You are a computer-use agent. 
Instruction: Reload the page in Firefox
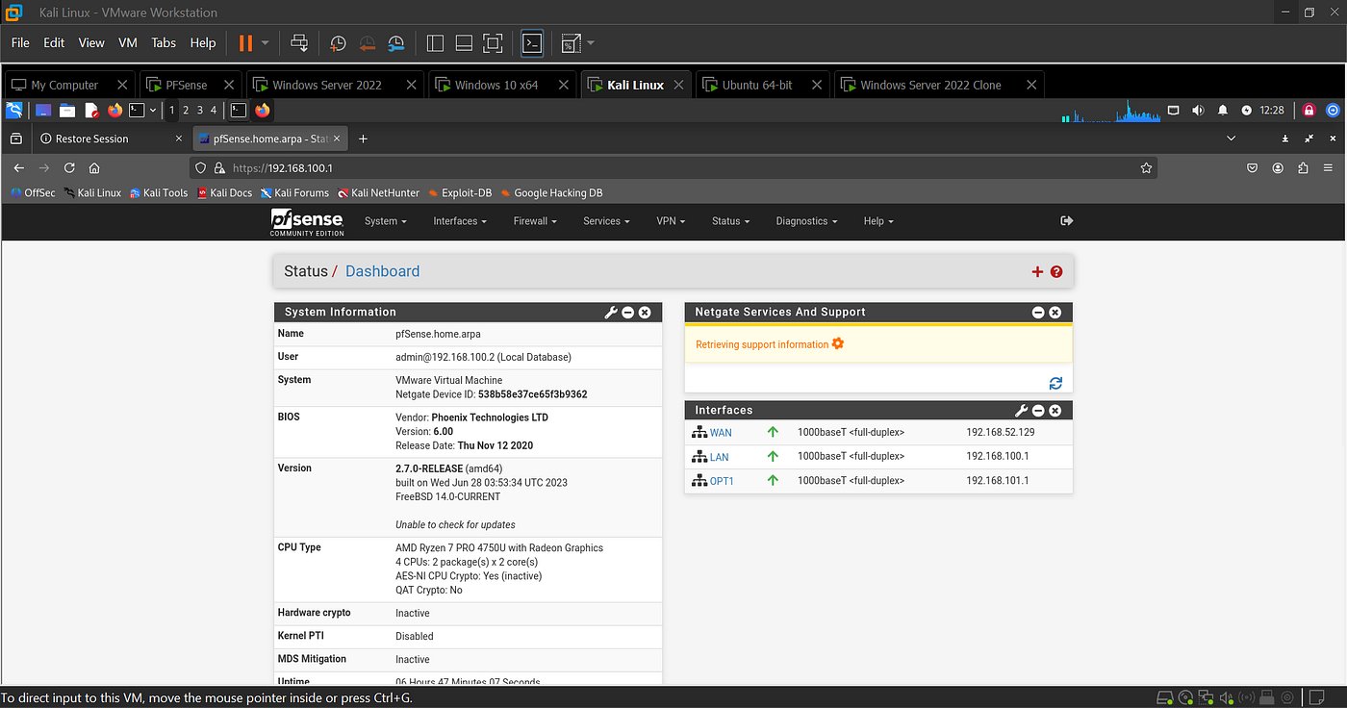pyautogui.click(x=69, y=167)
